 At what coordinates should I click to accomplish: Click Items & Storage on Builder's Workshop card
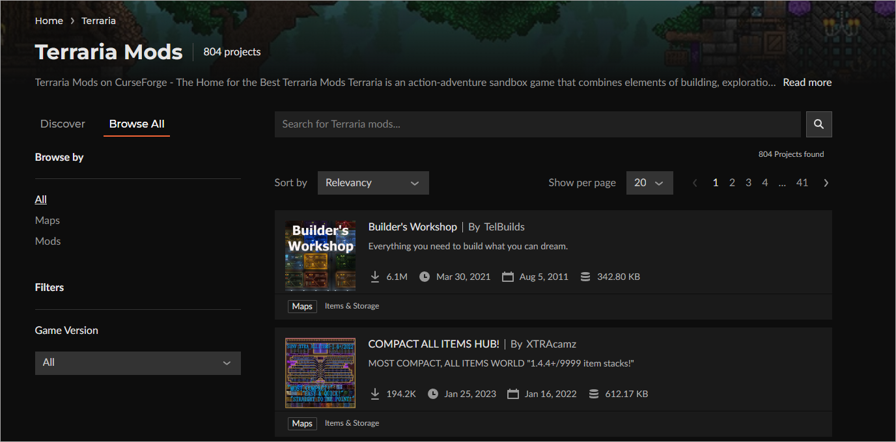pos(352,306)
